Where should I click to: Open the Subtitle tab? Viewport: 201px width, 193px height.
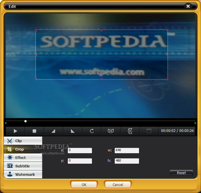[23, 166]
